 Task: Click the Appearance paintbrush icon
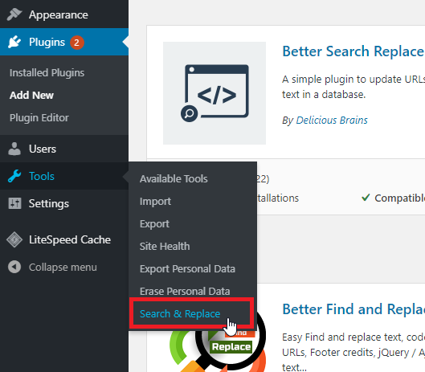14,14
